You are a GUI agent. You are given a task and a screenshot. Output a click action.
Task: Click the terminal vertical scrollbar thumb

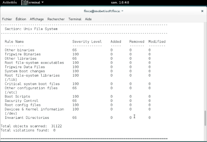tap(205, 118)
